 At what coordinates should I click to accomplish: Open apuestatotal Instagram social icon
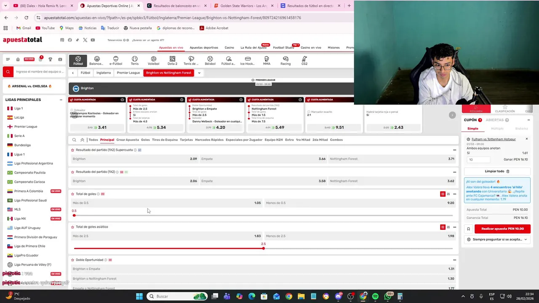tap(62, 40)
